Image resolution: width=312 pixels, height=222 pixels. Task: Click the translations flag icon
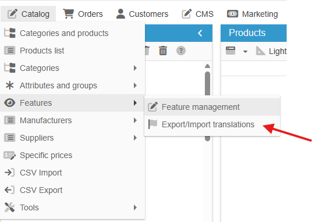[153, 124]
